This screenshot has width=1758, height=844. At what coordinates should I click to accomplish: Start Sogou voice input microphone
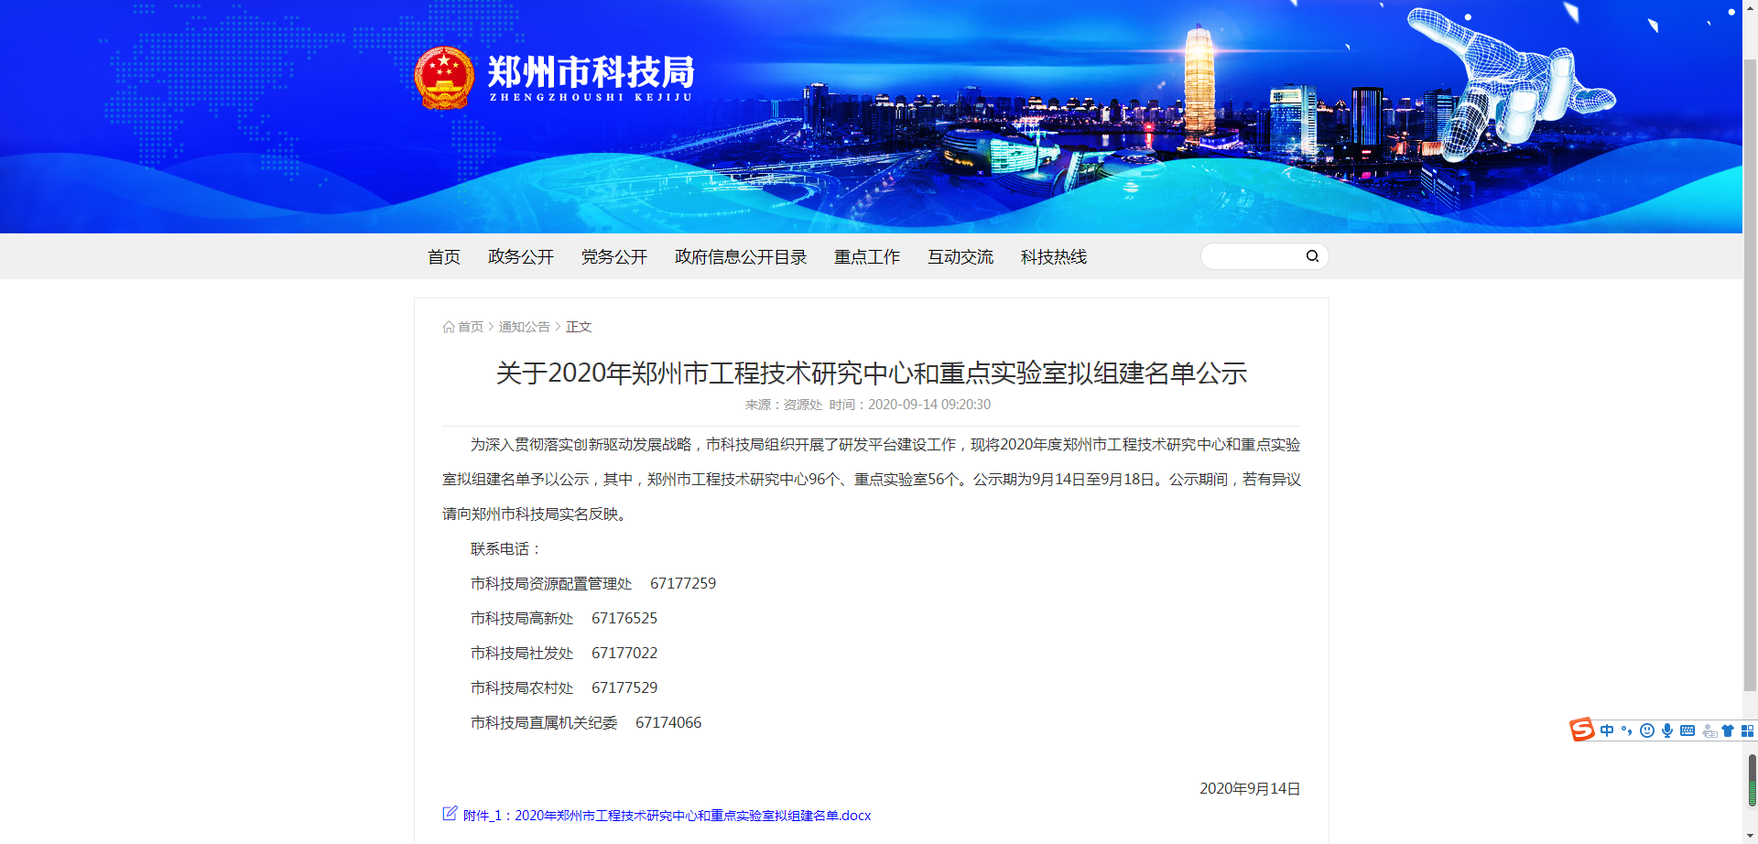1667,730
